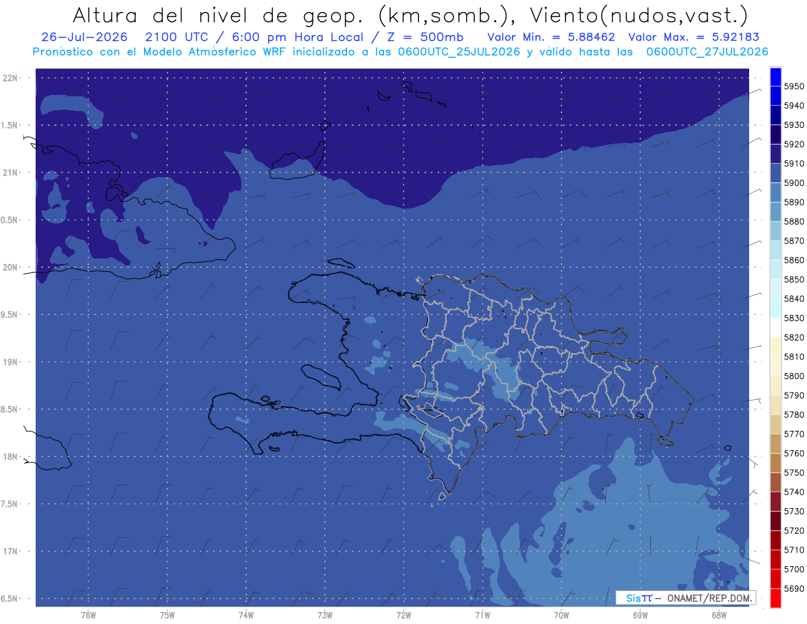Click the bright blue swatch above 5950

pos(775,77)
